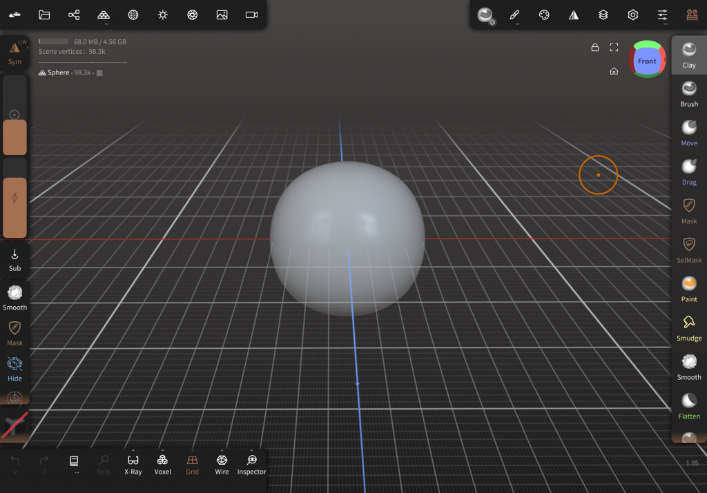Click the "Scene vertices: 98.3k" text

pos(72,51)
